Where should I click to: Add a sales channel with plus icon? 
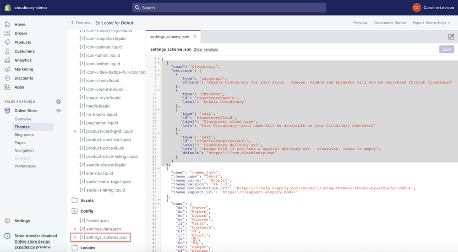[x=59, y=102]
